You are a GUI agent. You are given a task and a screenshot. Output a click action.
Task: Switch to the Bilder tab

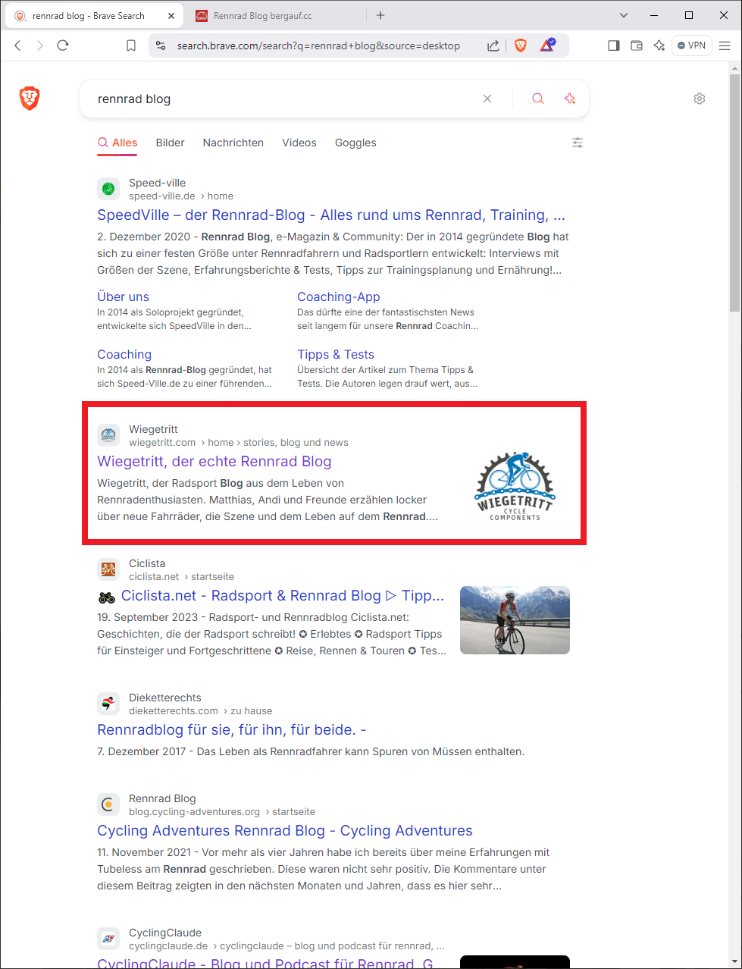click(x=170, y=143)
